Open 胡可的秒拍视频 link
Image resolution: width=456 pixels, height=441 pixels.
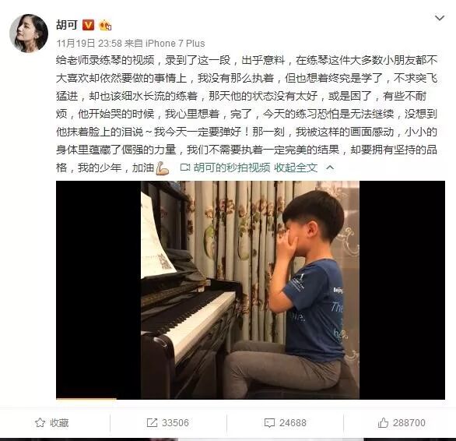point(232,168)
